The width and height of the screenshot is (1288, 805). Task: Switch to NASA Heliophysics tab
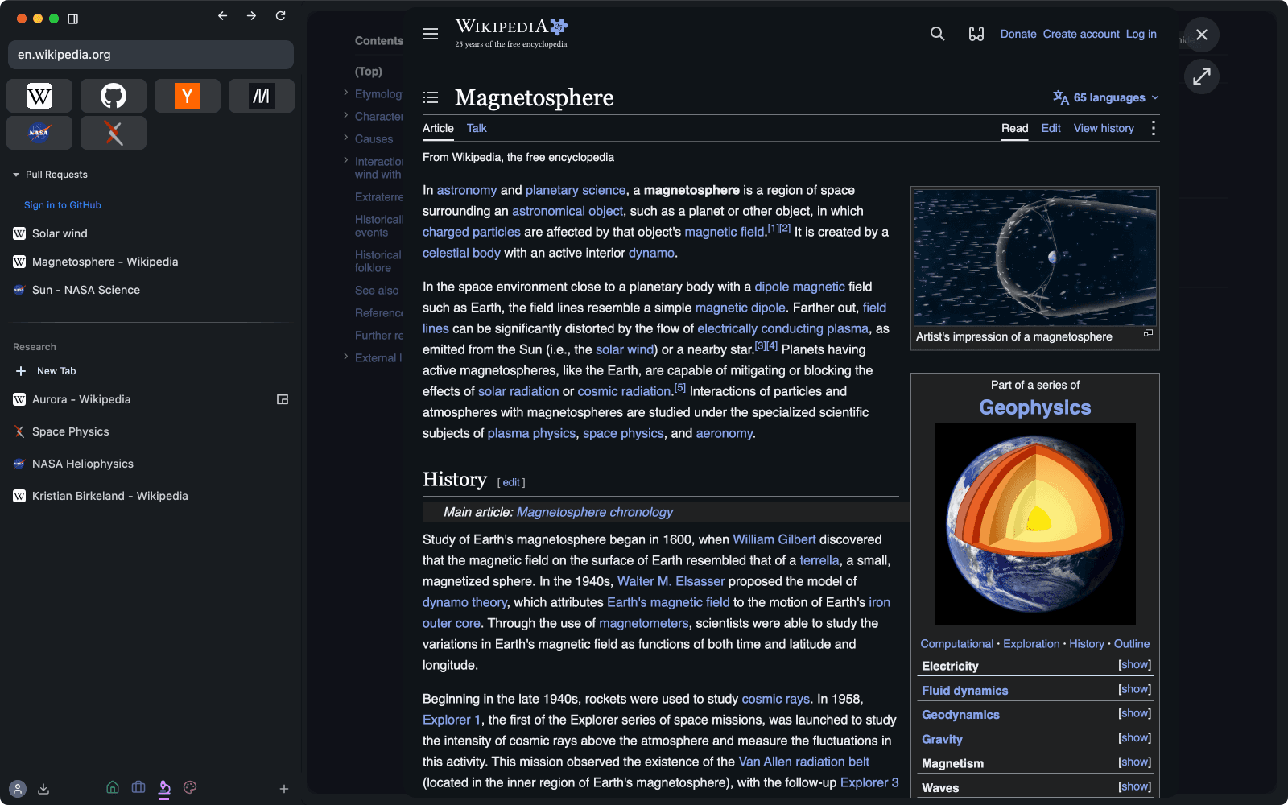coord(151,464)
